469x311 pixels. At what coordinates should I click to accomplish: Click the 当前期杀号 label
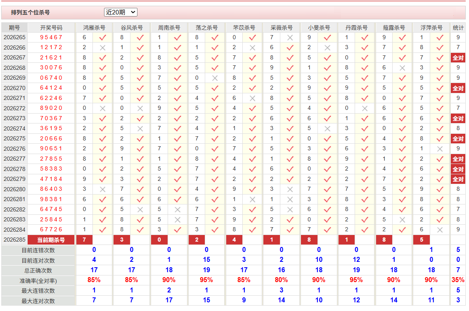pos(51,240)
